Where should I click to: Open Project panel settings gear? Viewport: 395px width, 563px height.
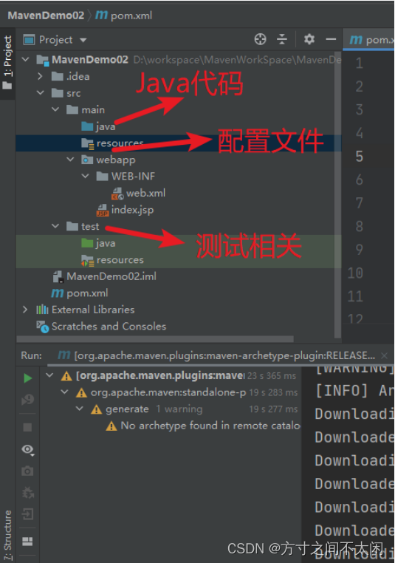pyautogui.click(x=309, y=39)
